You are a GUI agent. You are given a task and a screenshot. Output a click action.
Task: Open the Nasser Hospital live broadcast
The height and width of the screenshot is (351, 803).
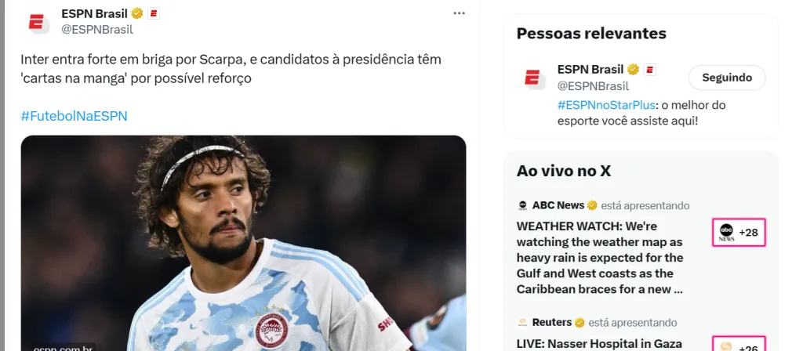[x=600, y=343]
